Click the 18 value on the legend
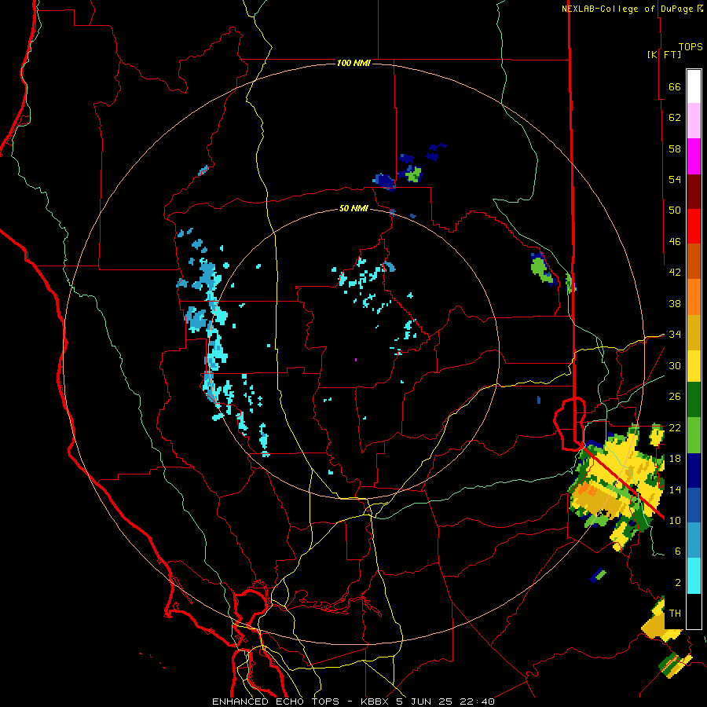This screenshot has width=707, height=707. (675, 459)
